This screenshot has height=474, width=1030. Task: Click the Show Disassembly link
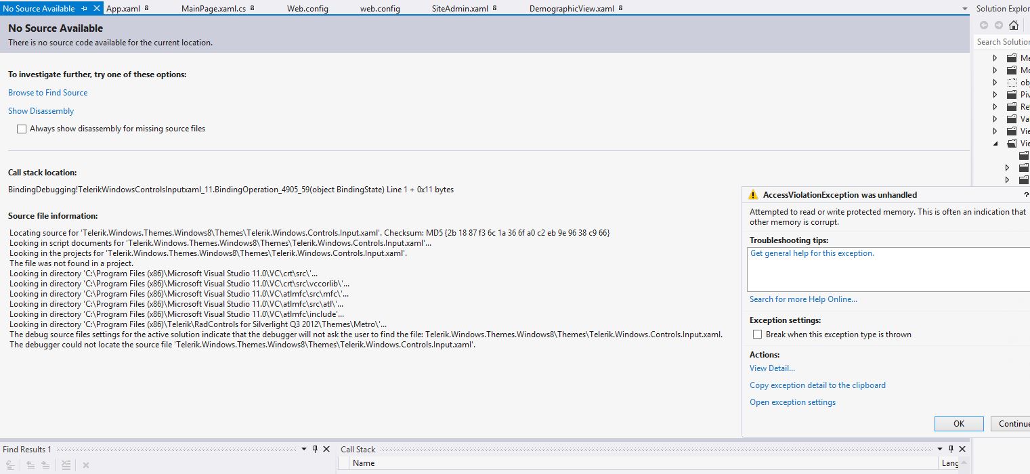(x=41, y=111)
